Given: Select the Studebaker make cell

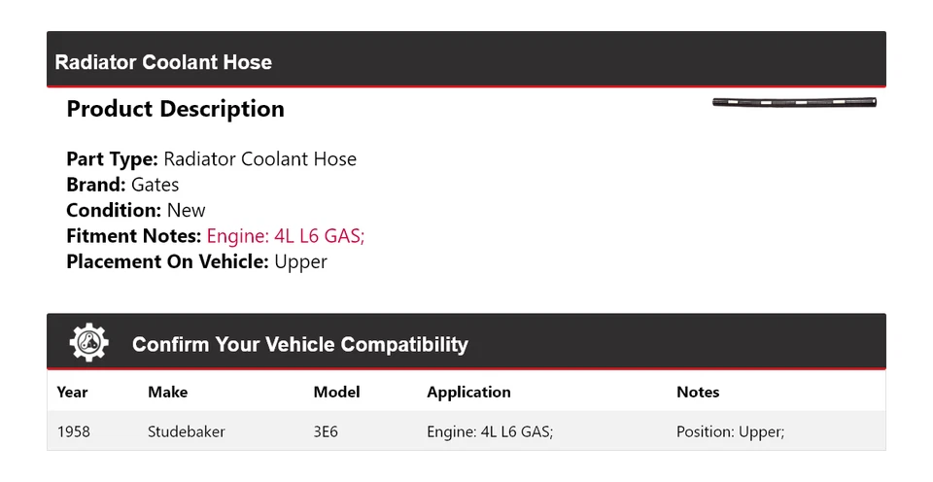Looking at the screenshot, I should coord(186,431).
